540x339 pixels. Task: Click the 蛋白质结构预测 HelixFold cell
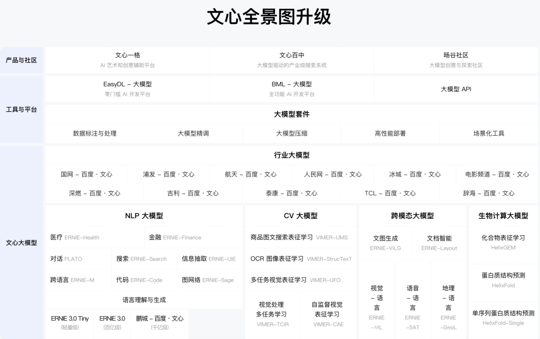(x=503, y=280)
